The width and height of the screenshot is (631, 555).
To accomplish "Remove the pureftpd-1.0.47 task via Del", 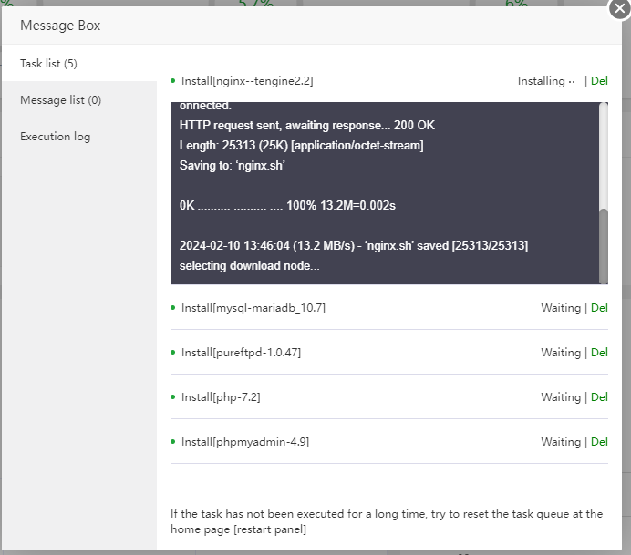I will point(599,353).
